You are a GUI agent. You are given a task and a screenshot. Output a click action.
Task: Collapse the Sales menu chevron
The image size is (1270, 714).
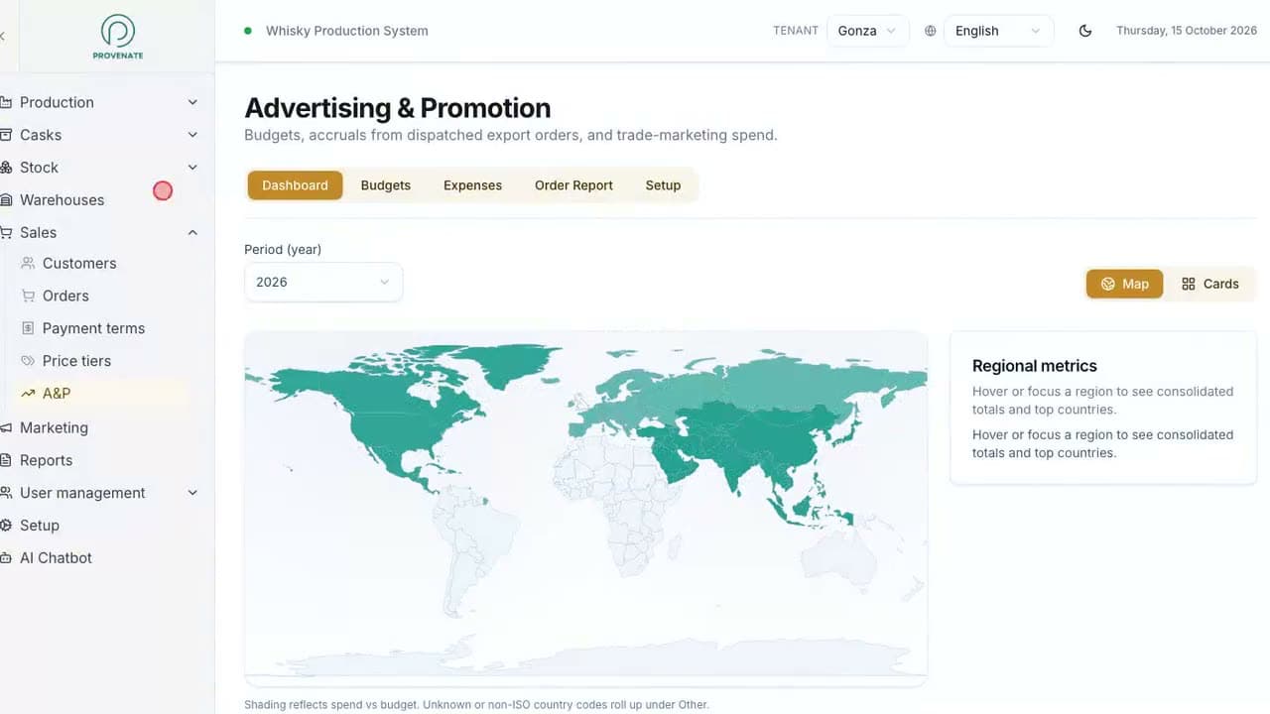pos(192,232)
